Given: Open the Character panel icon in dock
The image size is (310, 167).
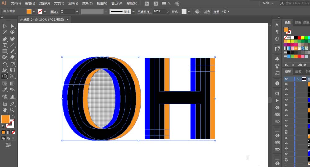Looking at the screenshot, I should pos(277,25).
